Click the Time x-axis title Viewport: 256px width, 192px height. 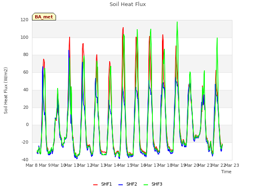tap(226, 172)
